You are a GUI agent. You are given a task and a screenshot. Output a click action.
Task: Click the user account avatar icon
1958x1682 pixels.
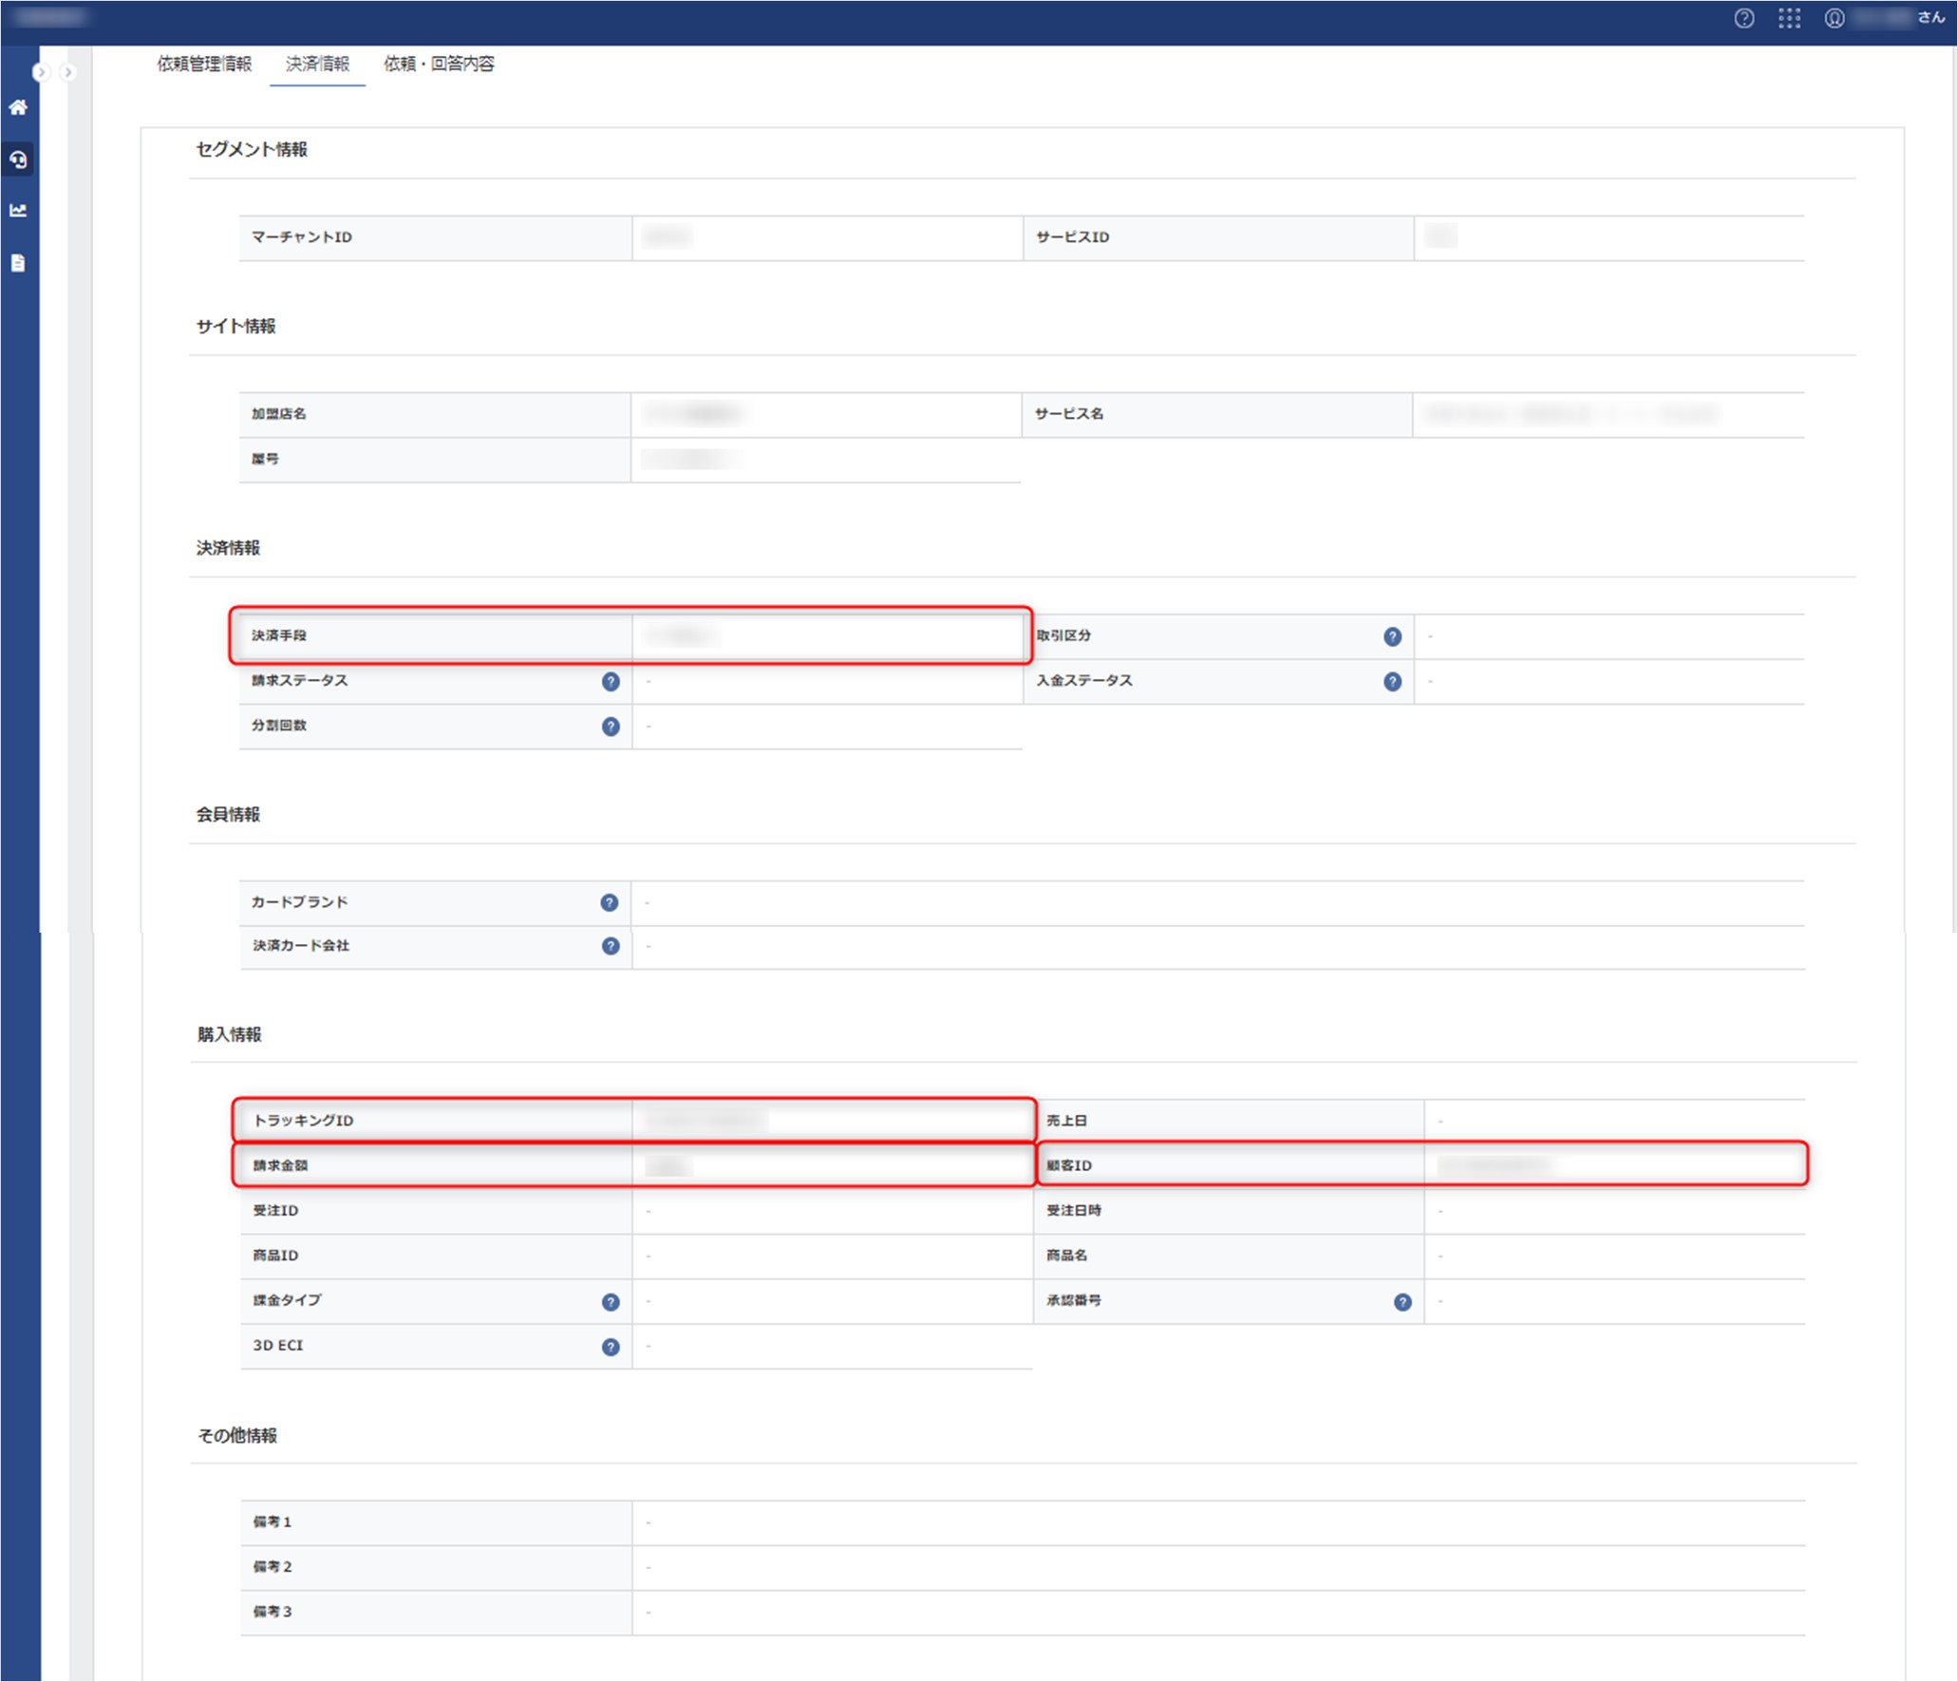[1834, 18]
